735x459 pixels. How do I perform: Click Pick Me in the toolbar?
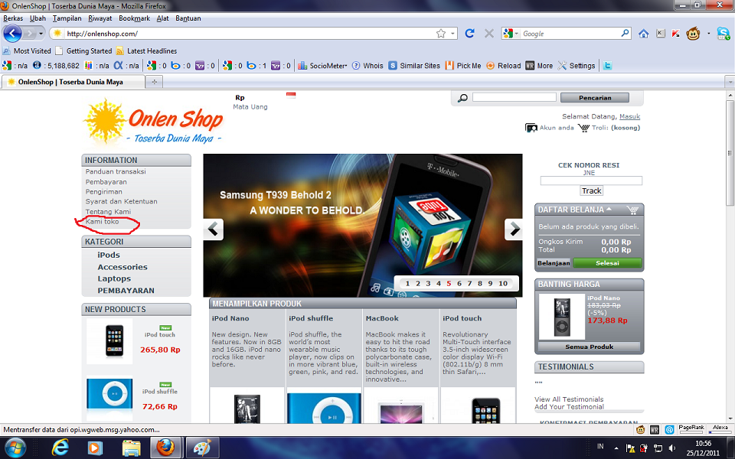click(x=463, y=66)
